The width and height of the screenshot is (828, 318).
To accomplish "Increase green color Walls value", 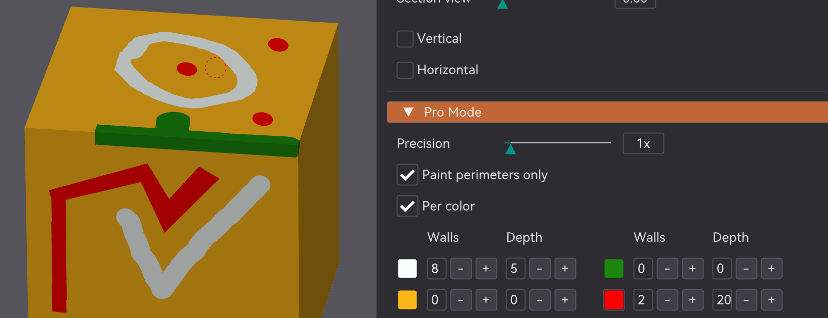I will [693, 269].
